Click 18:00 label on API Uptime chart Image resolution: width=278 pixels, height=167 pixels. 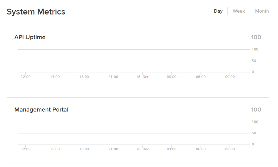pyautogui.click(x=84, y=77)
